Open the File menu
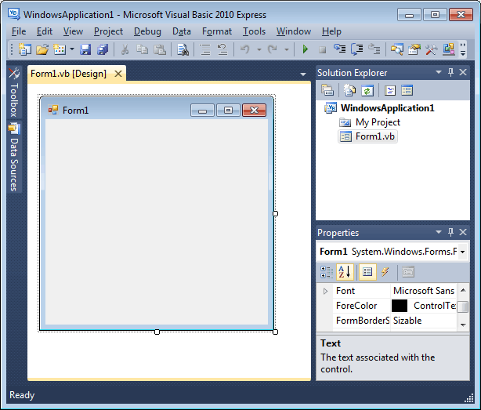The width and height of the screenshot is (481, 410). (19, 31)
